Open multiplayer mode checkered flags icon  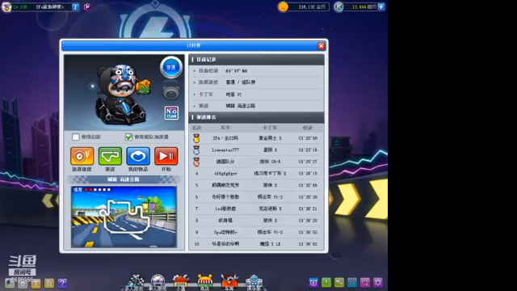pos(135,282)
